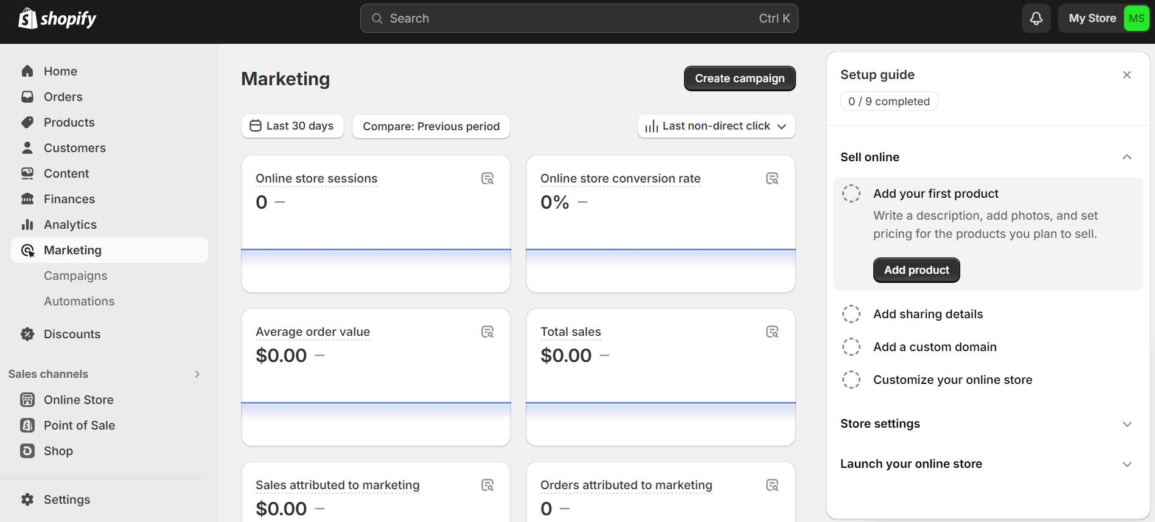The image size is (1155, 522).
Task: Mark Add your first product complete
Action: click(x=851, y=193)
